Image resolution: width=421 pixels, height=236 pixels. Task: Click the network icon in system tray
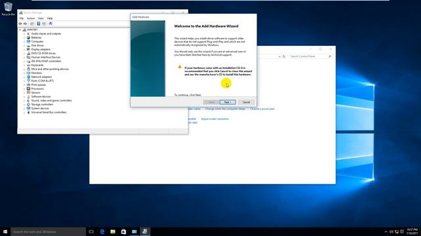click(397, 231)
